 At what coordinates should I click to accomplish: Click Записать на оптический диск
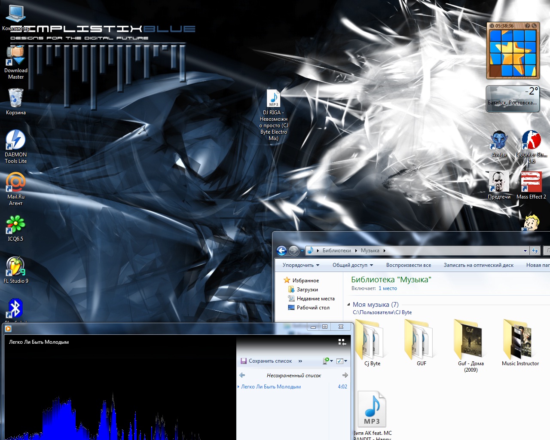coord(479,265)
